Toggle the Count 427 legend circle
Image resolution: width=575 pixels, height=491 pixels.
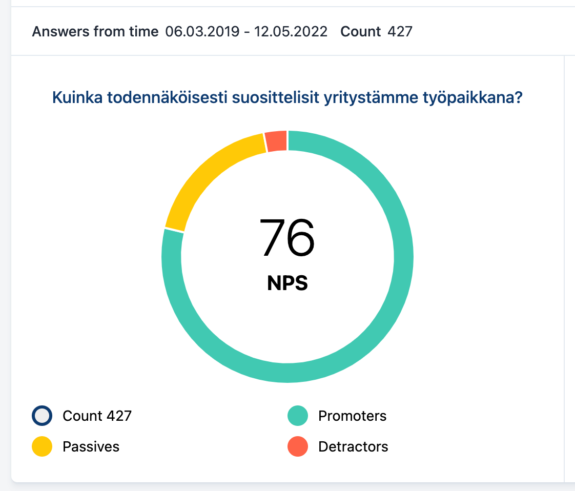click(42, 416)
